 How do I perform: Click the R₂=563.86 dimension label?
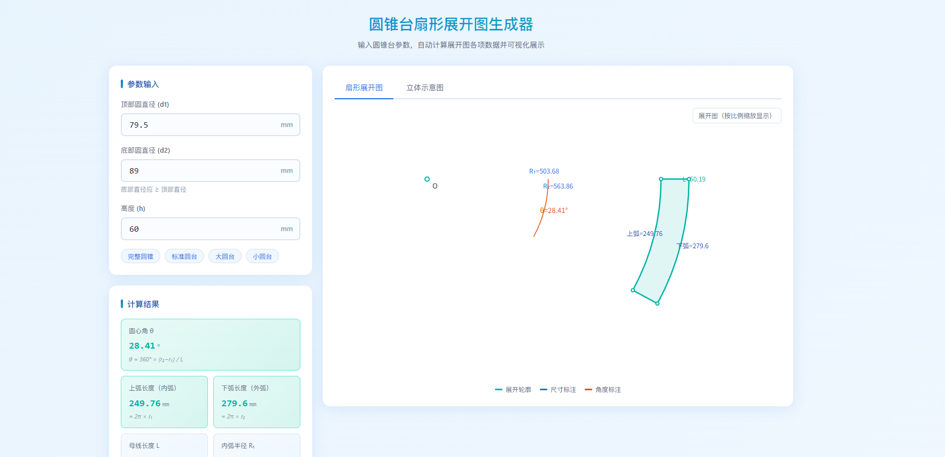point(558,186)
